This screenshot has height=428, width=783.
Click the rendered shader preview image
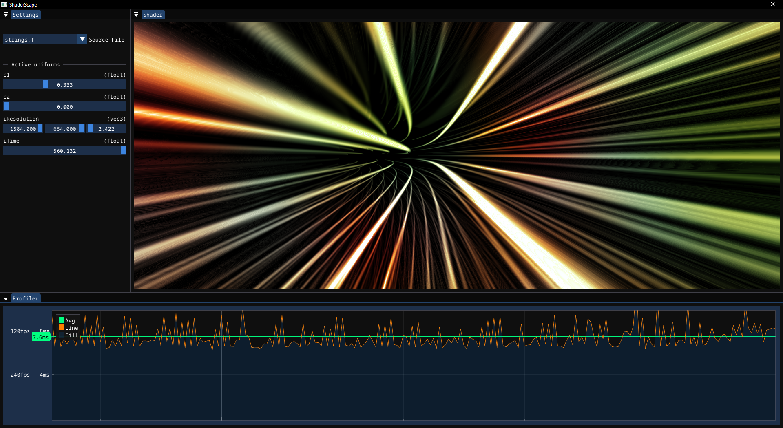[457, 156]
